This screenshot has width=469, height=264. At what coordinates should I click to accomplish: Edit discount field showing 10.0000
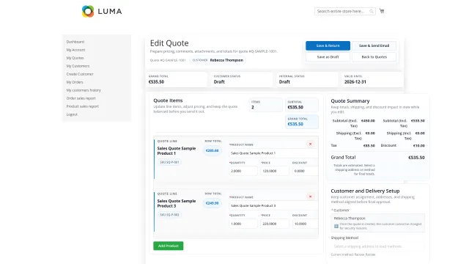[305, 224]
